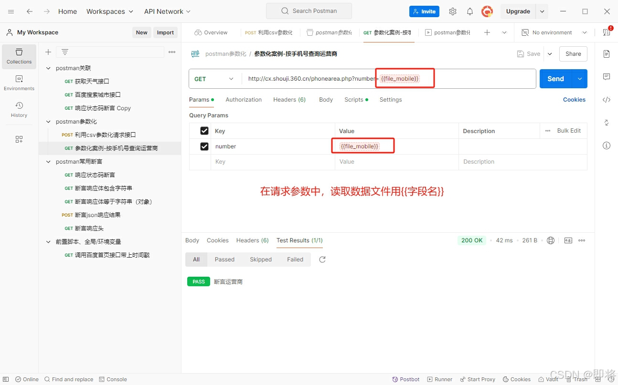Open the request info icon
Viewport: 618px width, 385px height.
pos(607,146)
